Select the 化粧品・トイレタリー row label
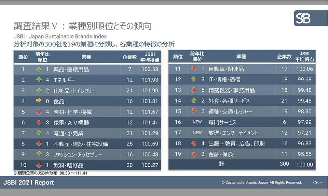Screen dimensions: 328x196 [x=74, y=91]
